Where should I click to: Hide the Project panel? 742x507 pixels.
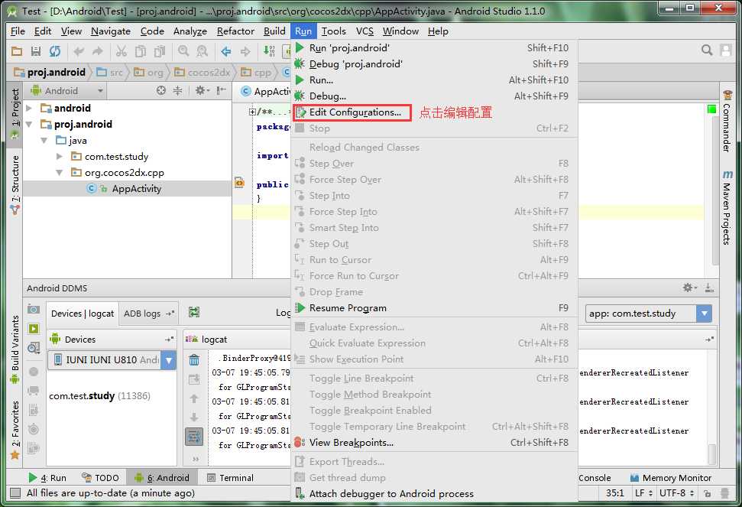(x=221, y=90)
